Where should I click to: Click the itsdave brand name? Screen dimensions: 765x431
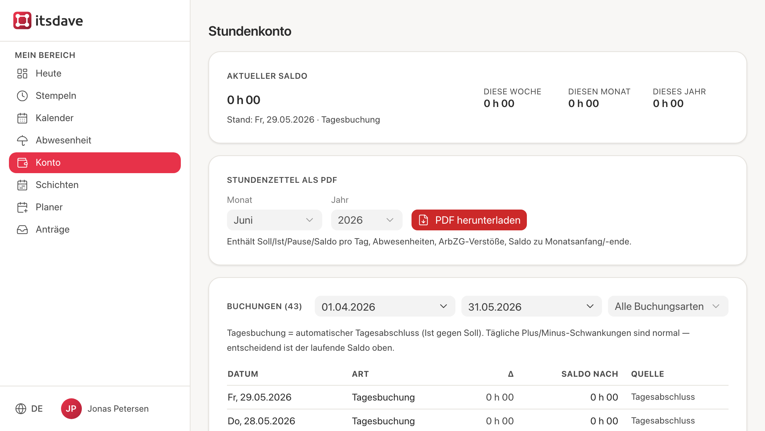(x=59, y=20)
